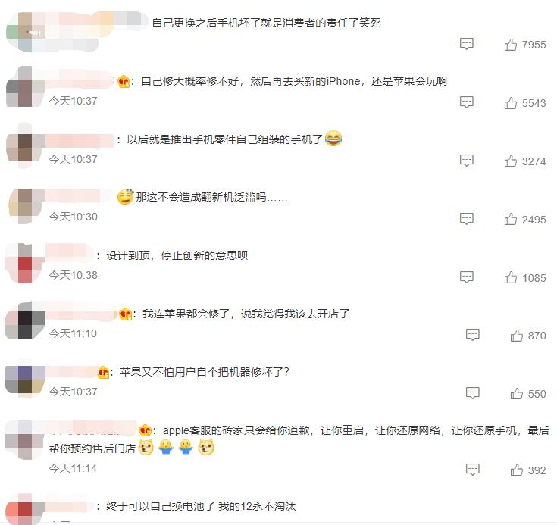Click the 今天11:14 timestamp
The image size is (557, 525).
tap(73, 468)
